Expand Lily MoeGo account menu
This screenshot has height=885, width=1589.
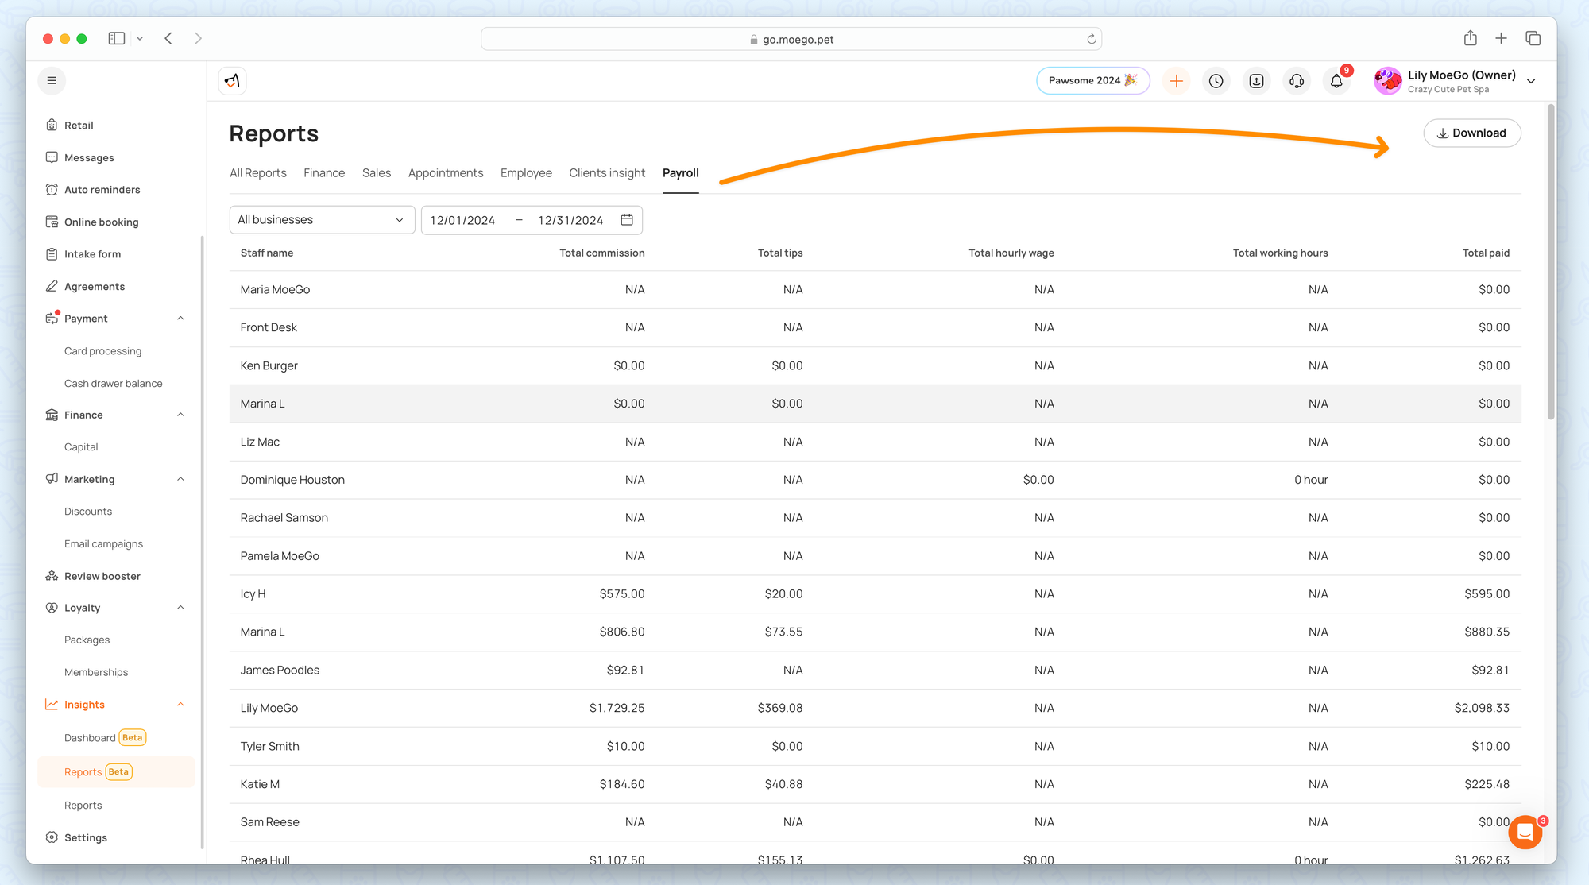1531,81
